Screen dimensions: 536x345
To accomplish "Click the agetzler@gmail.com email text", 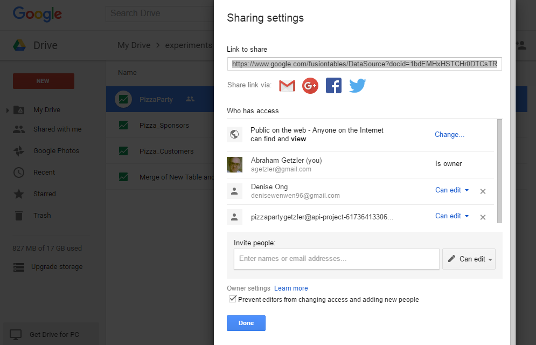I will coord(281,169).
